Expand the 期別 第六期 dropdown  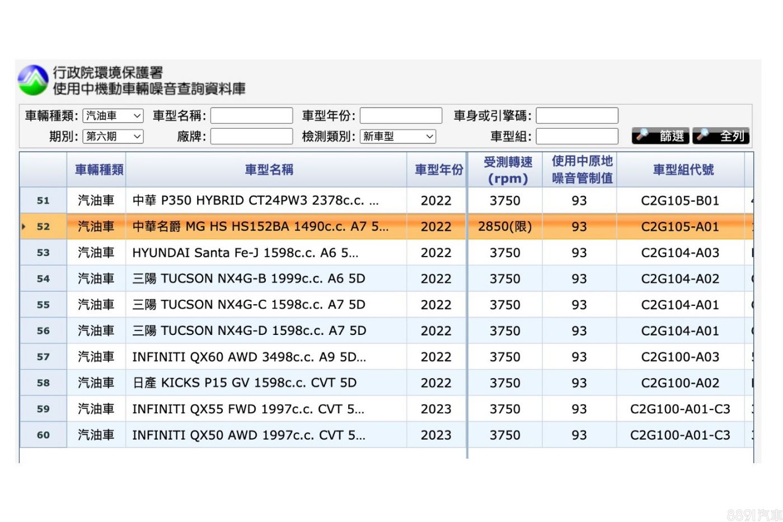pyautogui.click(x=113, y=136)
